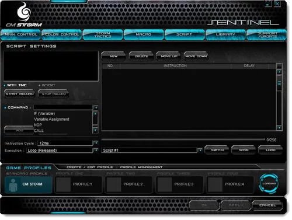Viewport: 292px width, 220px height.
Task: Click the instruction table scroll-down arrow
Action: [279, 128]
